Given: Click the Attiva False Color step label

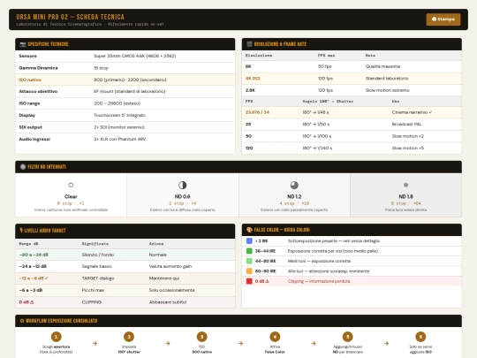Looking at the screenshot, I should click(275, 349).
